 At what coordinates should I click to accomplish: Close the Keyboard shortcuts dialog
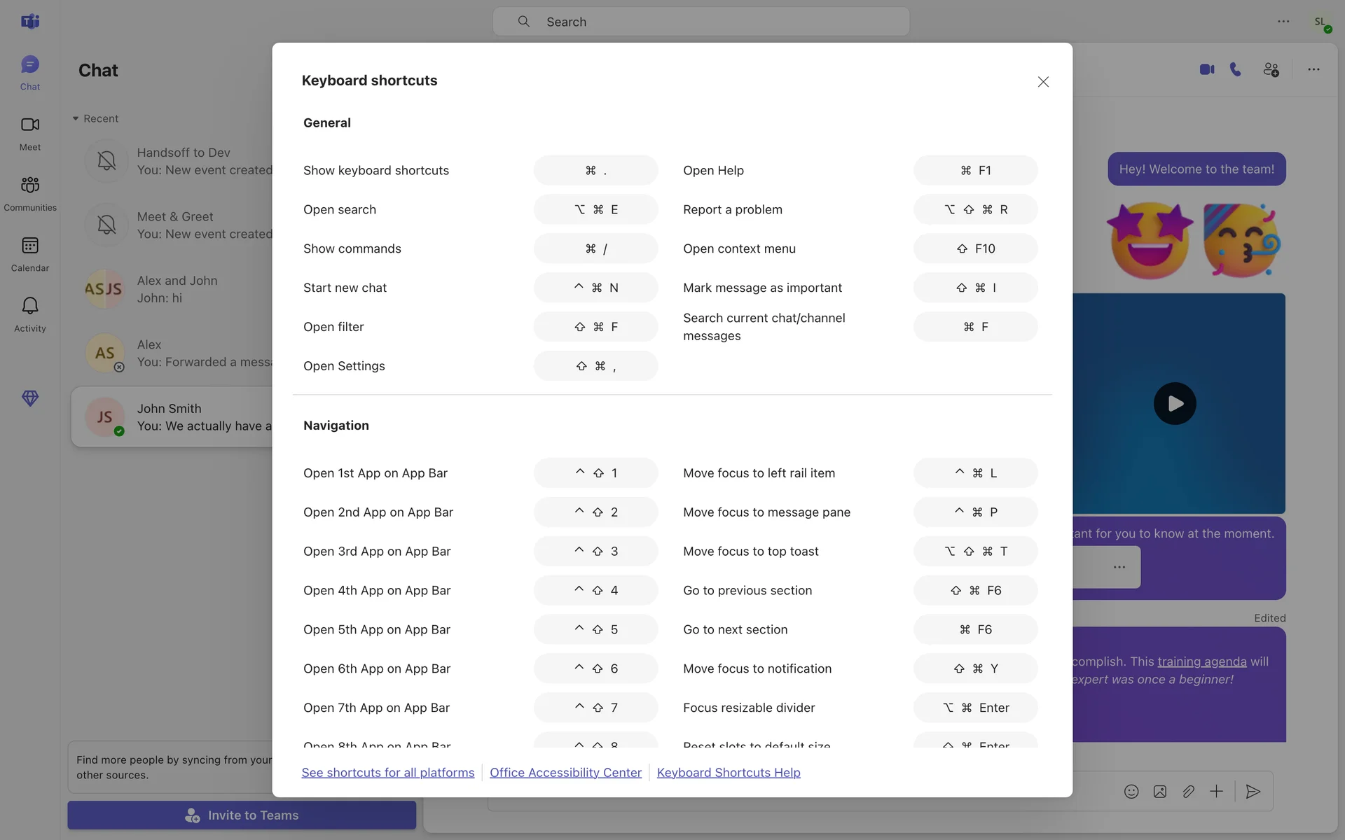point(1043,82)
